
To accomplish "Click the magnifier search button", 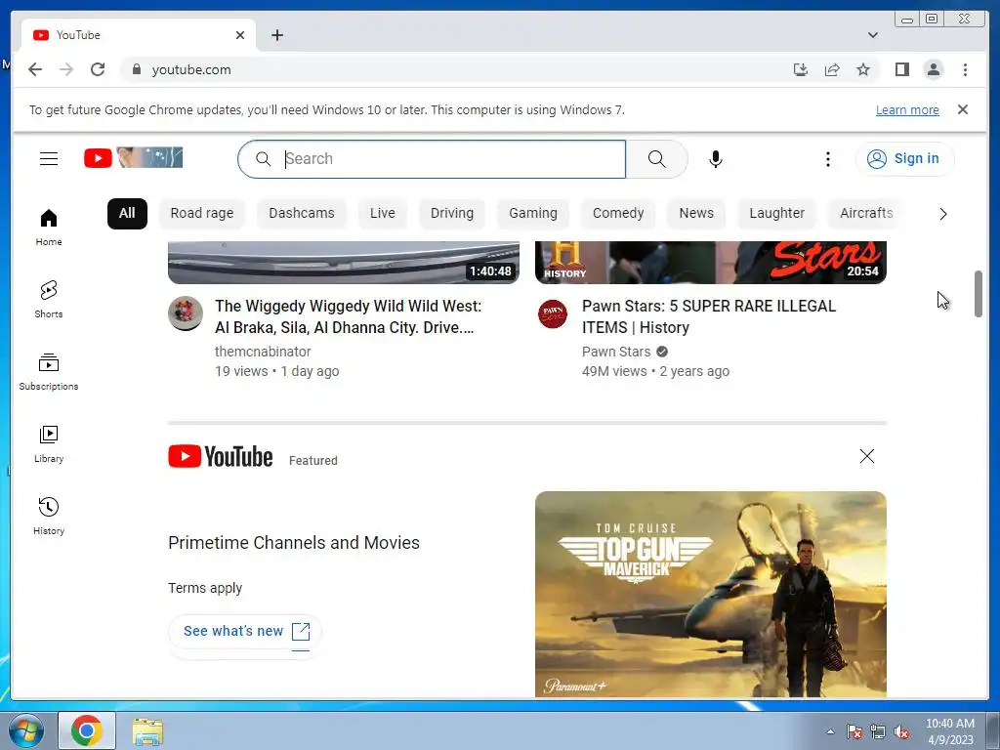I will coord(656,159).
